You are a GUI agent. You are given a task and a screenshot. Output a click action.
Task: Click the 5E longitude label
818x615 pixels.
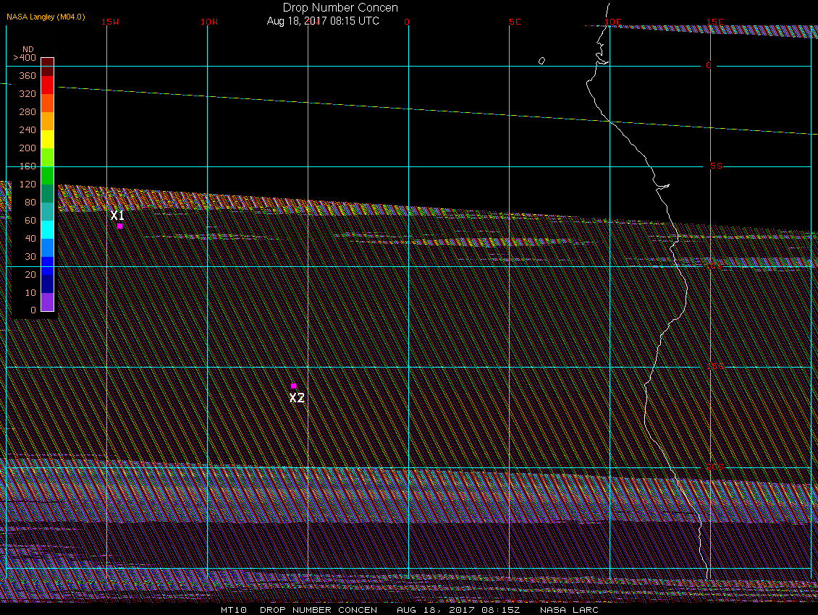[515, 22]
